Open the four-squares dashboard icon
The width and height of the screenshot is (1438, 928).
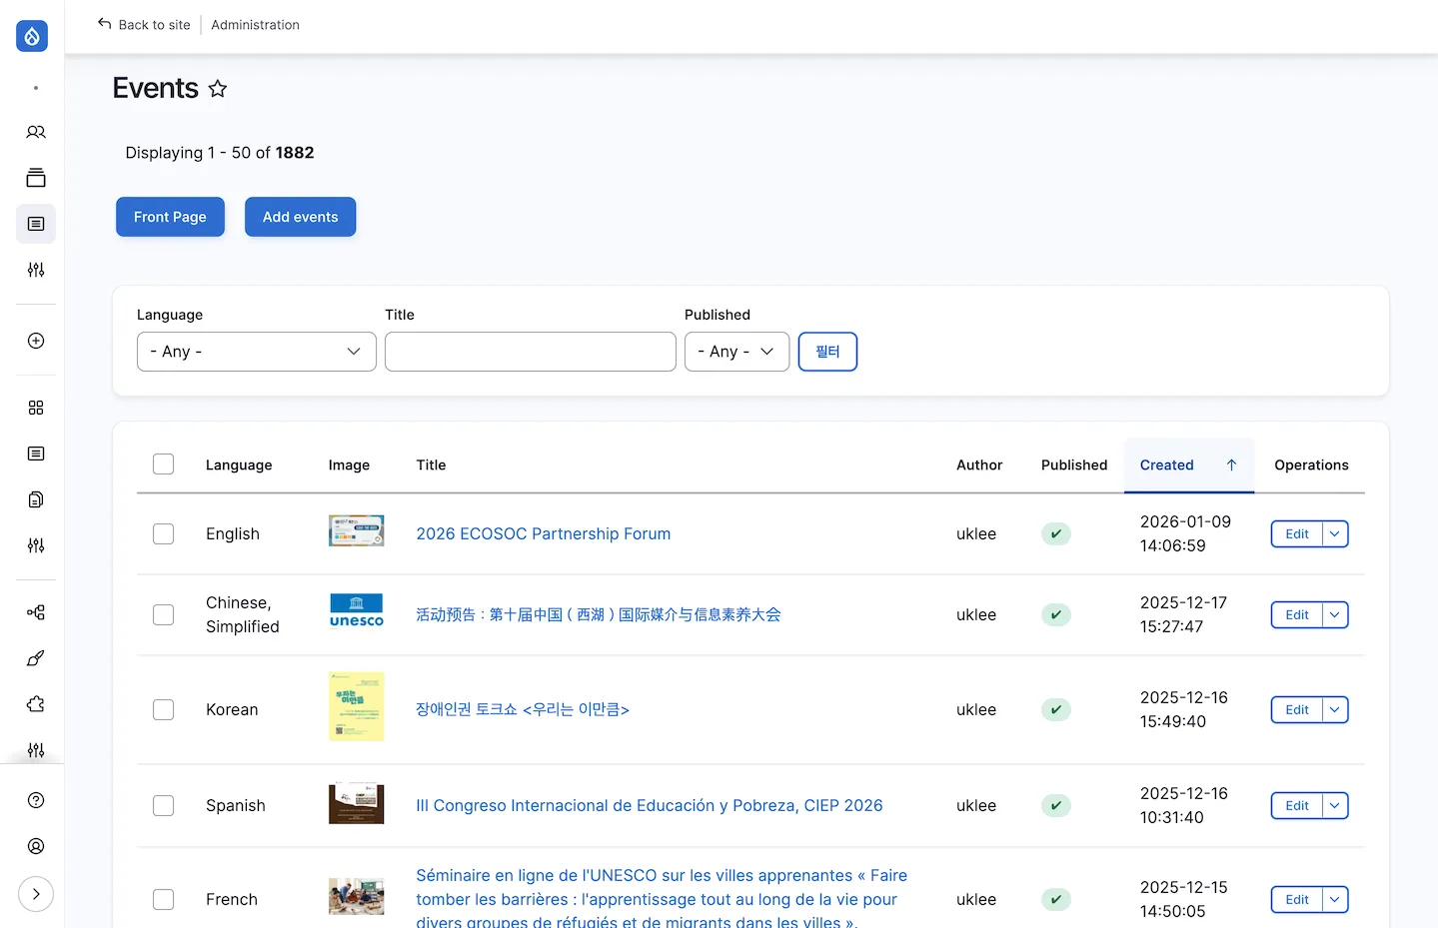(x=36, y=408)
